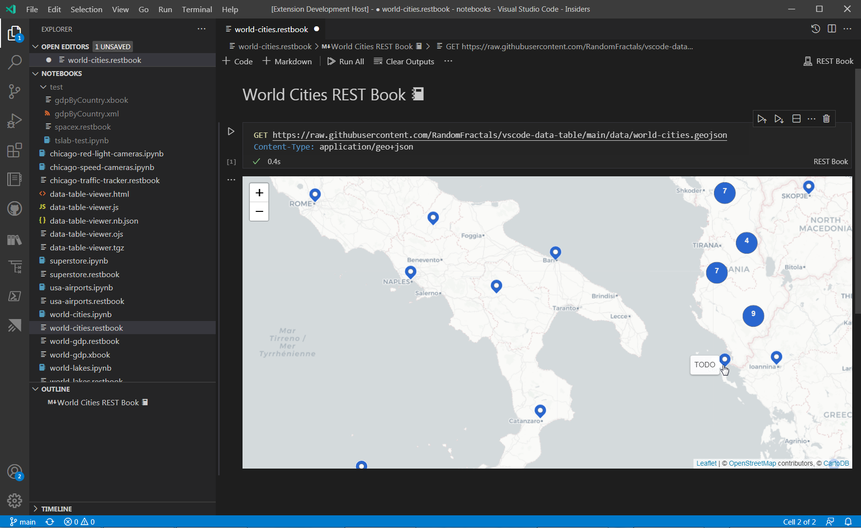The image size is (861, 528).
Task: Delete the GET request cell
Action: pyautogui.click(x=827, y=118)
